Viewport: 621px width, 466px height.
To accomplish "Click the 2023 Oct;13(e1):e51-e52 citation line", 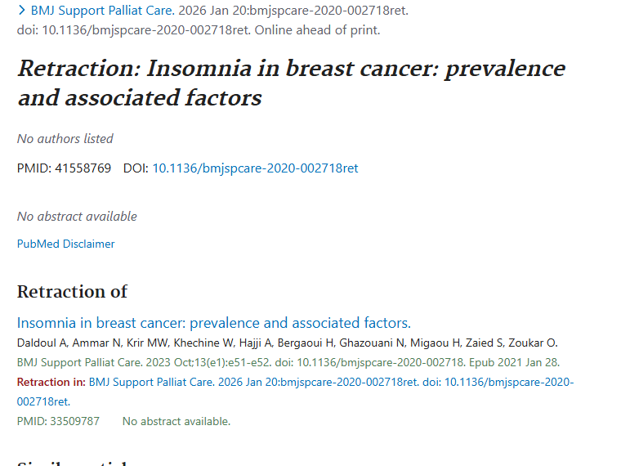I will point(288,361).
